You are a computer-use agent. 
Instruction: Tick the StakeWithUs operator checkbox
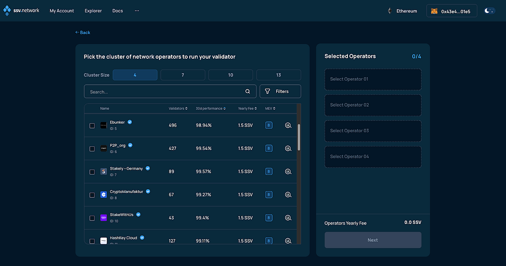tap(92, 218)
